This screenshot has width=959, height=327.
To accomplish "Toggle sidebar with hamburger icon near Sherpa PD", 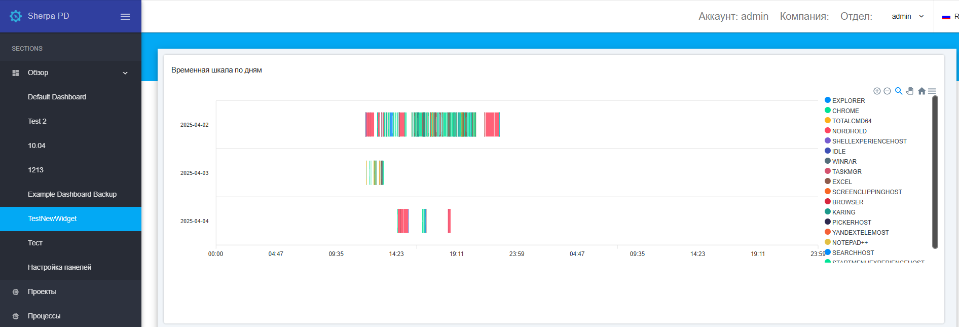I will point(125,17).
